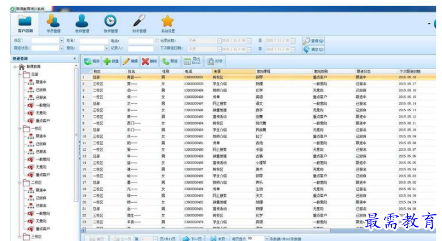Go to 下一页 next page
This screenshot has height=241, width=442.
[x=192, y=238]
